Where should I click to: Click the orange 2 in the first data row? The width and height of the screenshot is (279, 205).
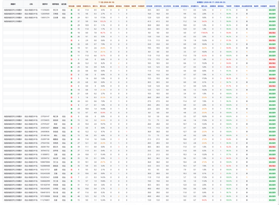point(220,10)
